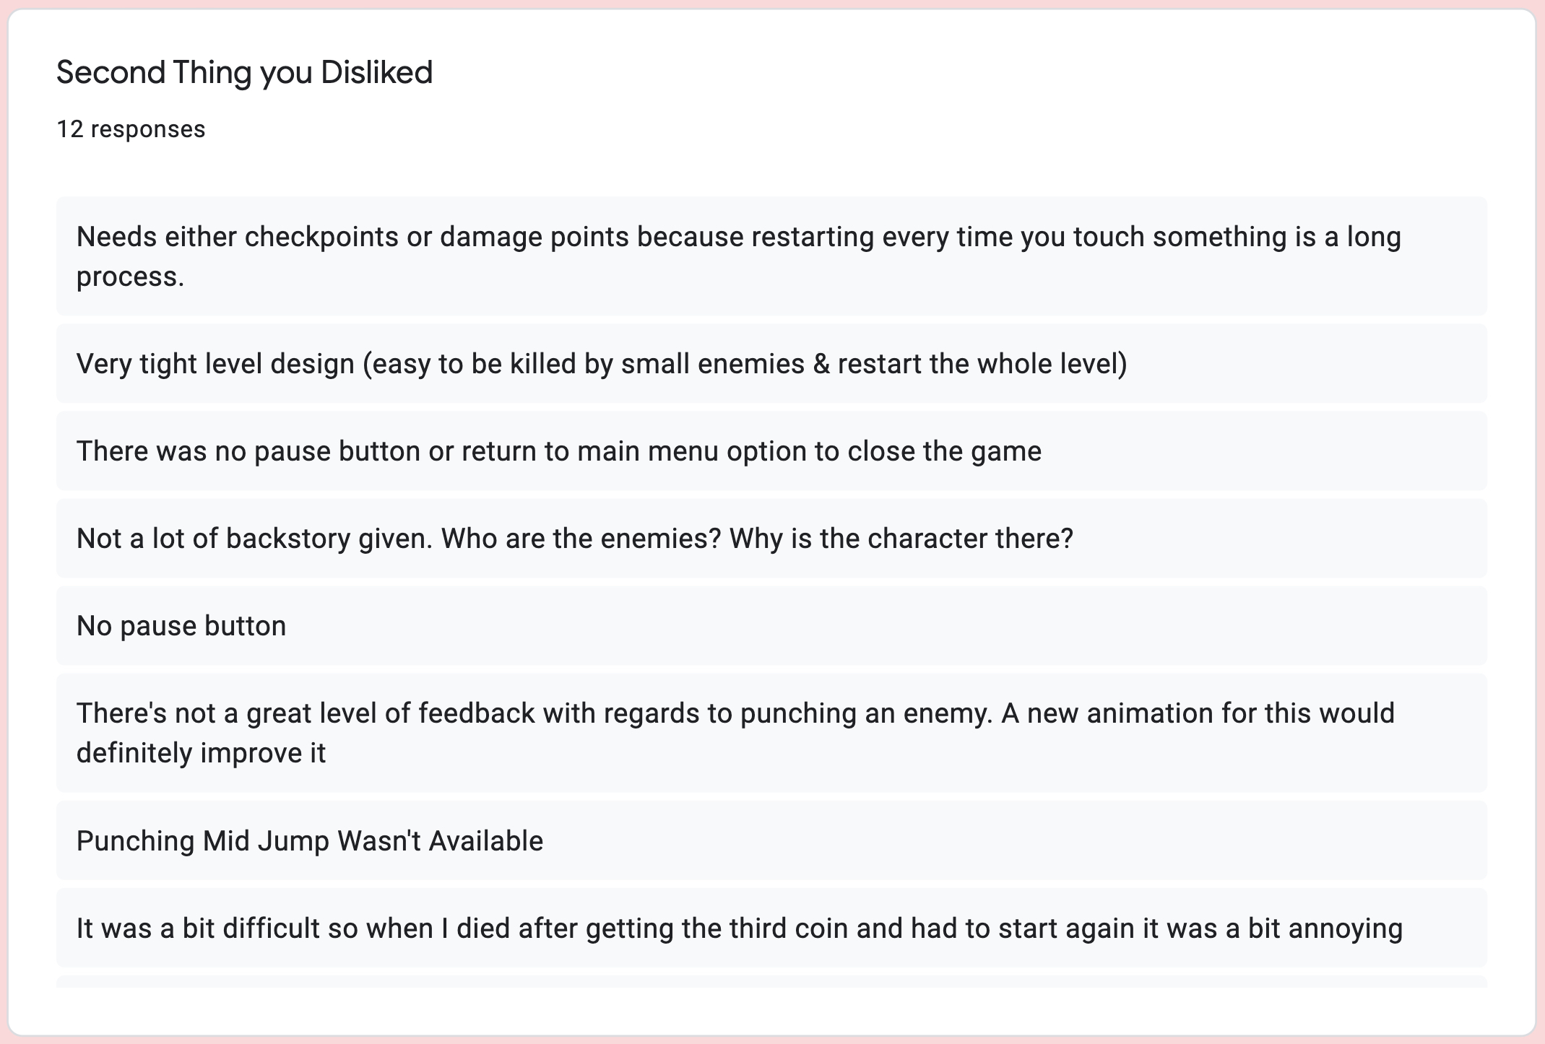Click the word 'Disliked' in the title
Viewport: 1545px width, 1044px height.
pos(376,73)
